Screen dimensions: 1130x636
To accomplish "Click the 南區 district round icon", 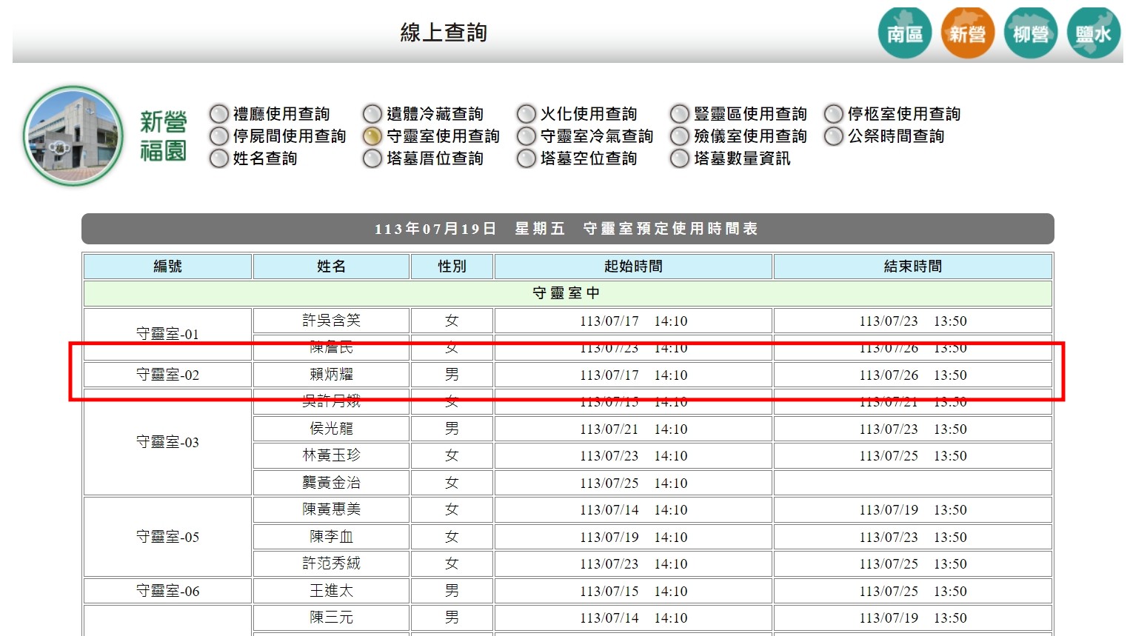I will click(x=904, y=33).
